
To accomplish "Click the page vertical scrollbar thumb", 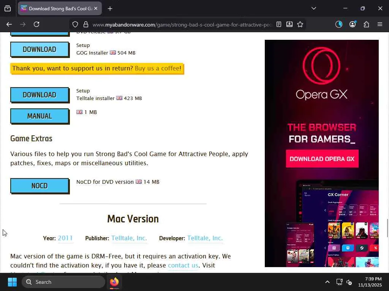I will 387,228.
